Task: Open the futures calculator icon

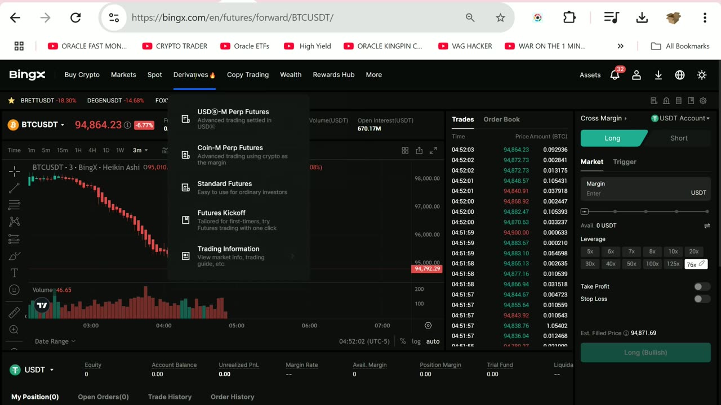Action: (678, 101)
